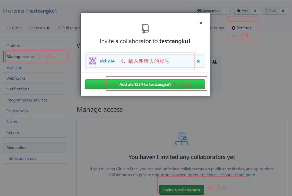
Task: Select Options in settings sidebar
Action: (x=35, y=46)
